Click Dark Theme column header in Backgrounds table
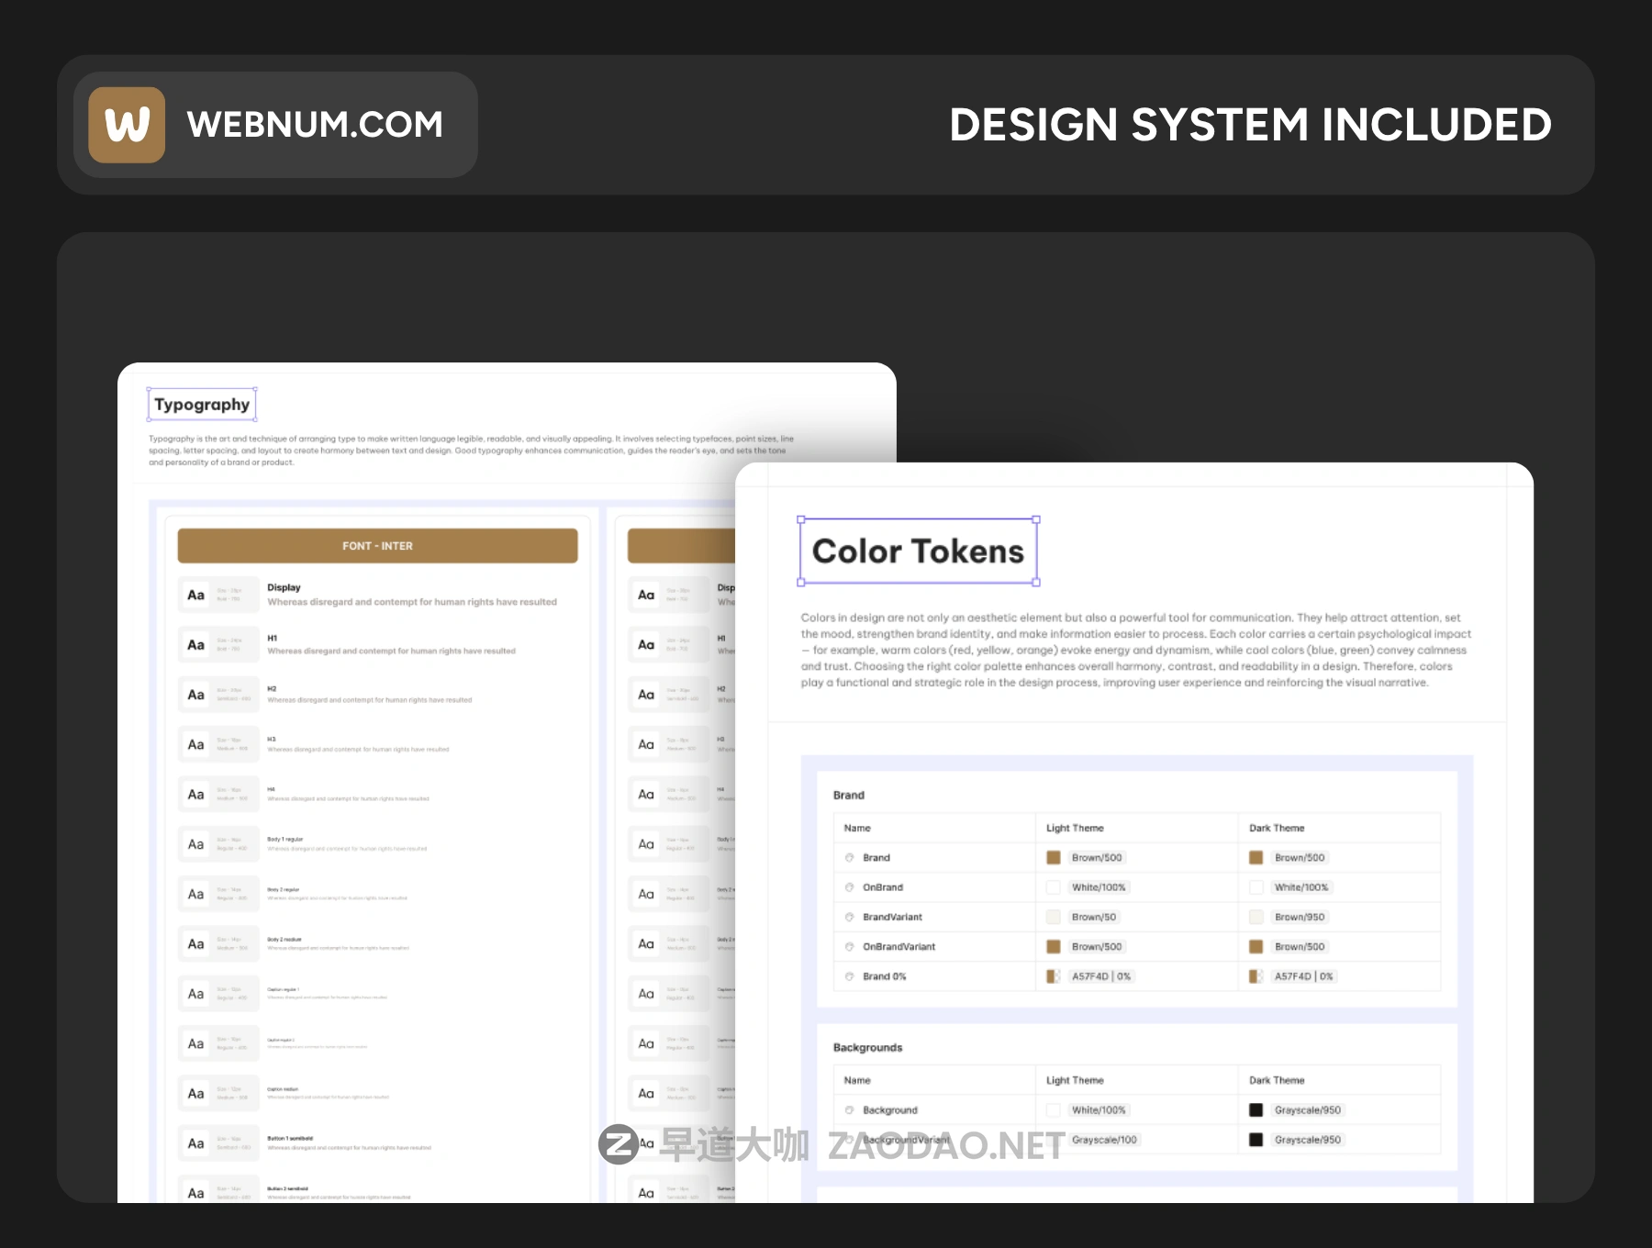Screen dimensions: 1652x1248 1277,1080
